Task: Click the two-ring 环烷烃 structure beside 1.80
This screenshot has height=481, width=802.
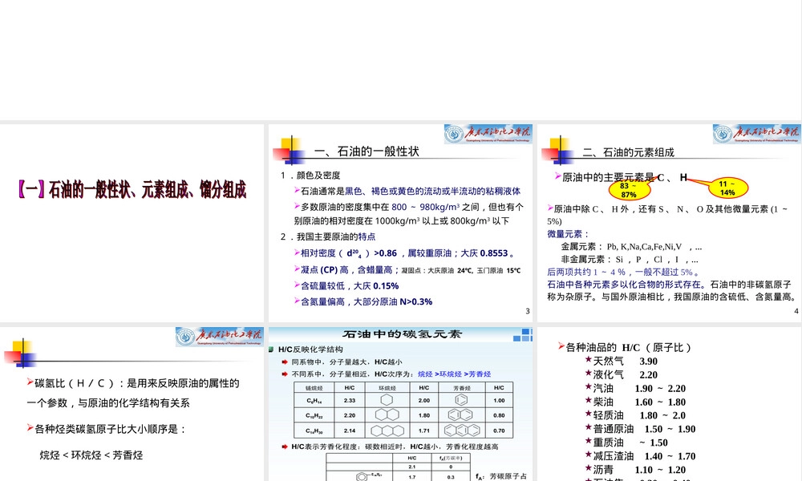Action: pyautogui.click(x=387, y=415)
